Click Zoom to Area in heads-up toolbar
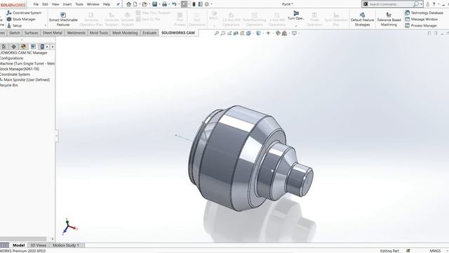449x253 pixels. 223,33
